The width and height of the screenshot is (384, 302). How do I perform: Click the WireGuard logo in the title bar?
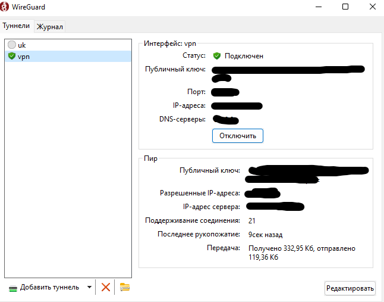click(4, 7)
